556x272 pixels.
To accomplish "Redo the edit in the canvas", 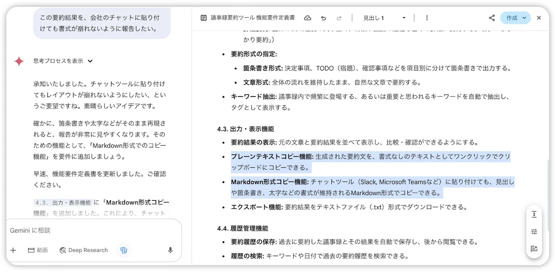I will tap(339, 18).
